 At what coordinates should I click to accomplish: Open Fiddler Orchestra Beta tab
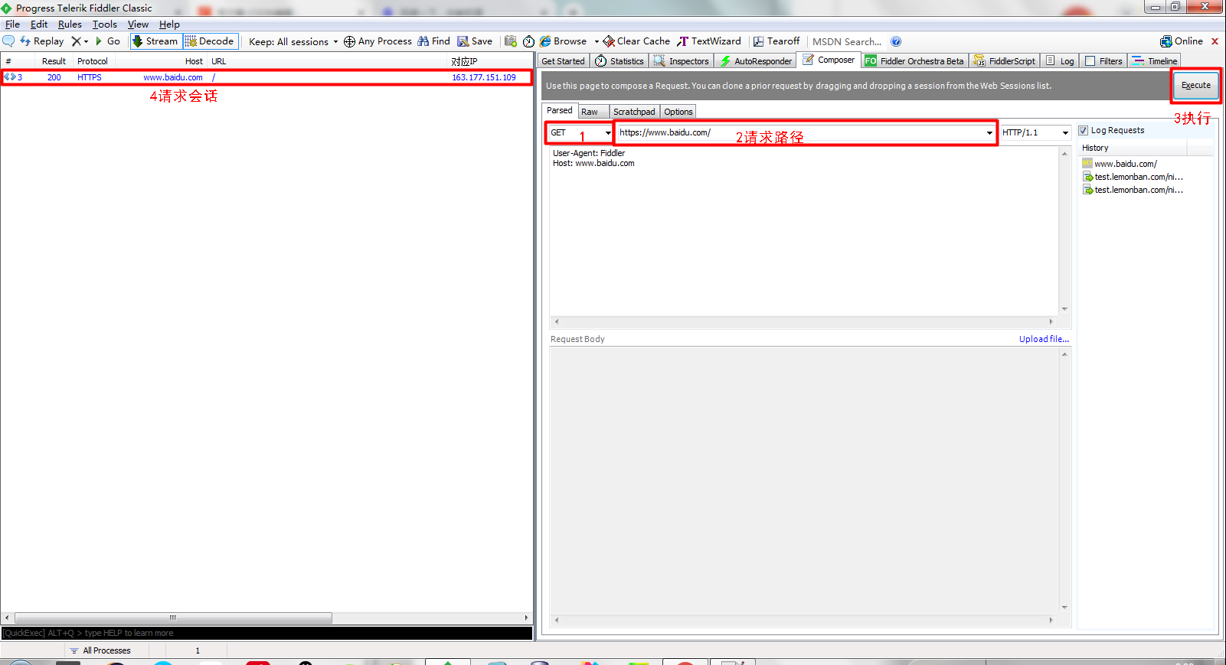point(914,61)
